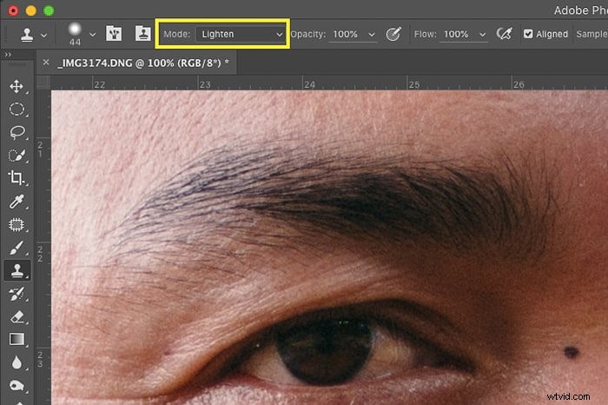Select the Eyedropper tool
608x405 pixels.
[x=17, y=202]
